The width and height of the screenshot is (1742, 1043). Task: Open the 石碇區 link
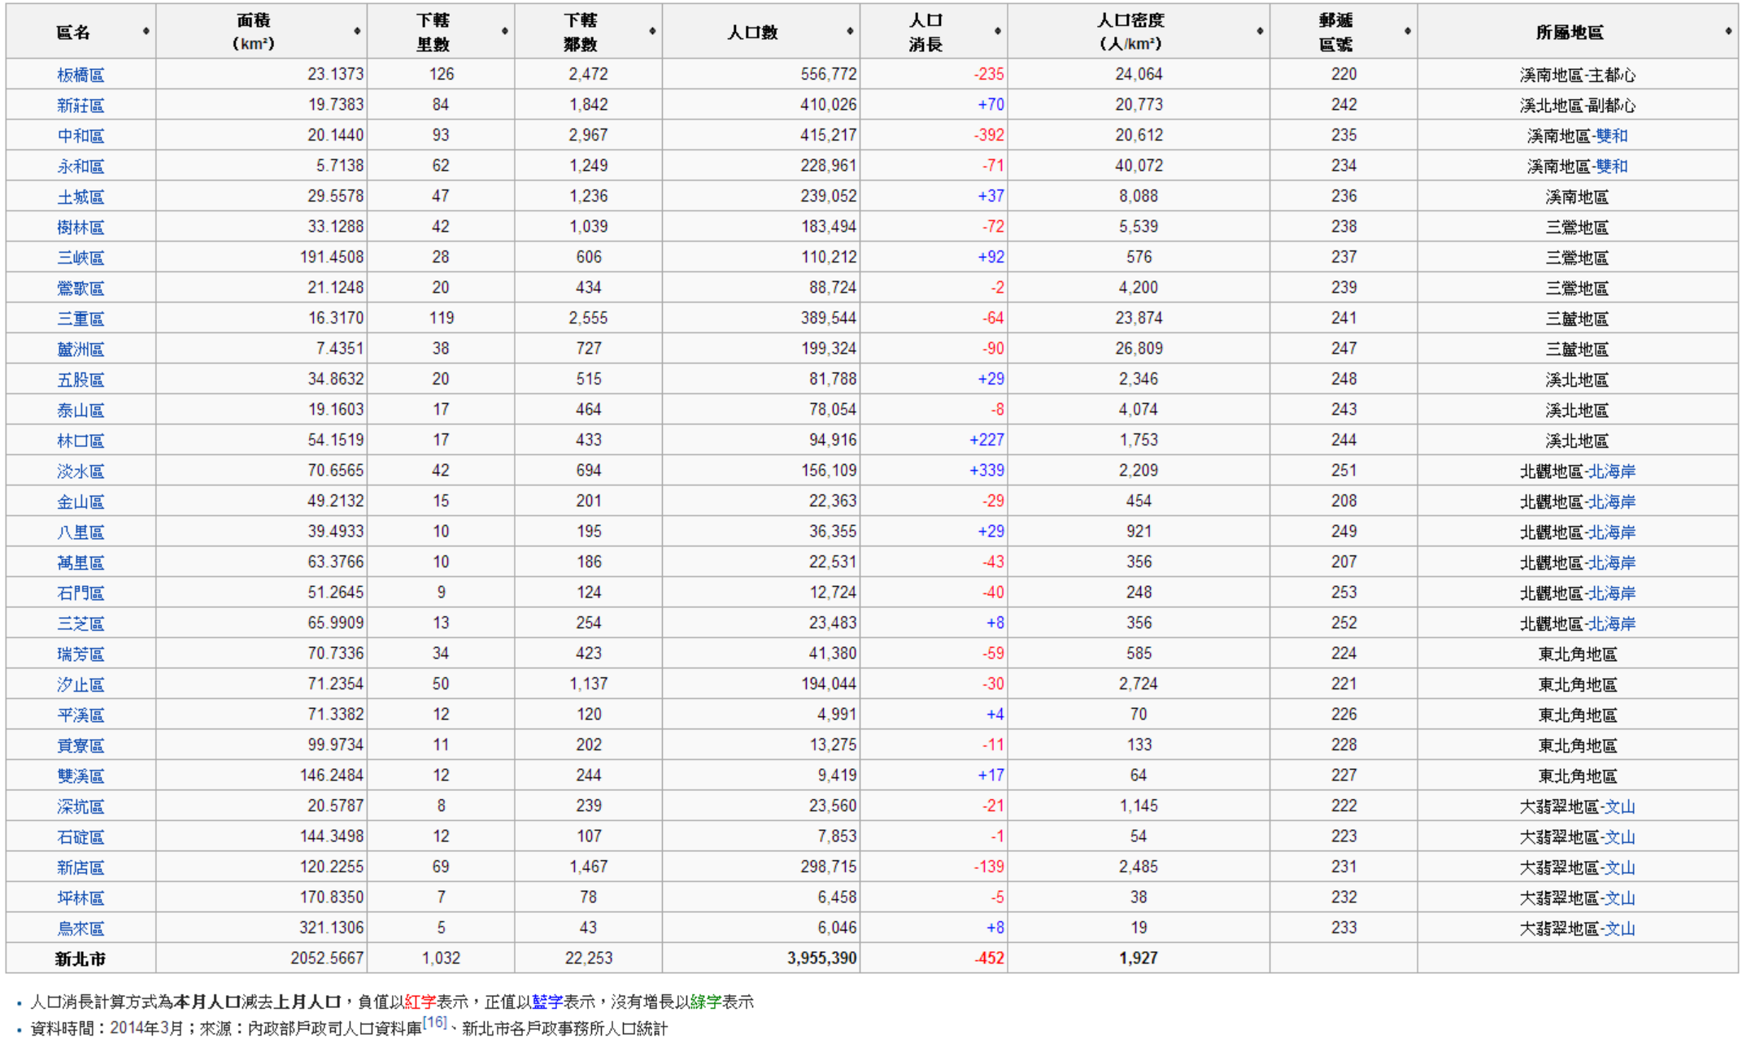pyautogui.click(x=81, y=837)
